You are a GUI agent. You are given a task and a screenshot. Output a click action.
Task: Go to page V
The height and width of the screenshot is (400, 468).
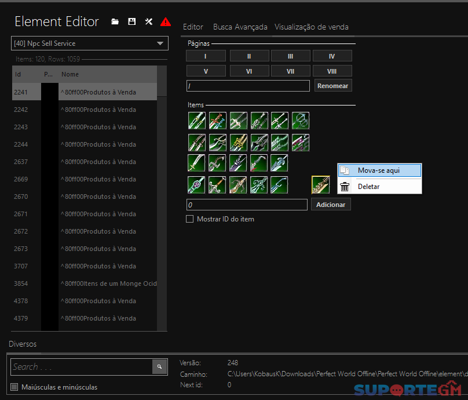(x=206, y=71)
